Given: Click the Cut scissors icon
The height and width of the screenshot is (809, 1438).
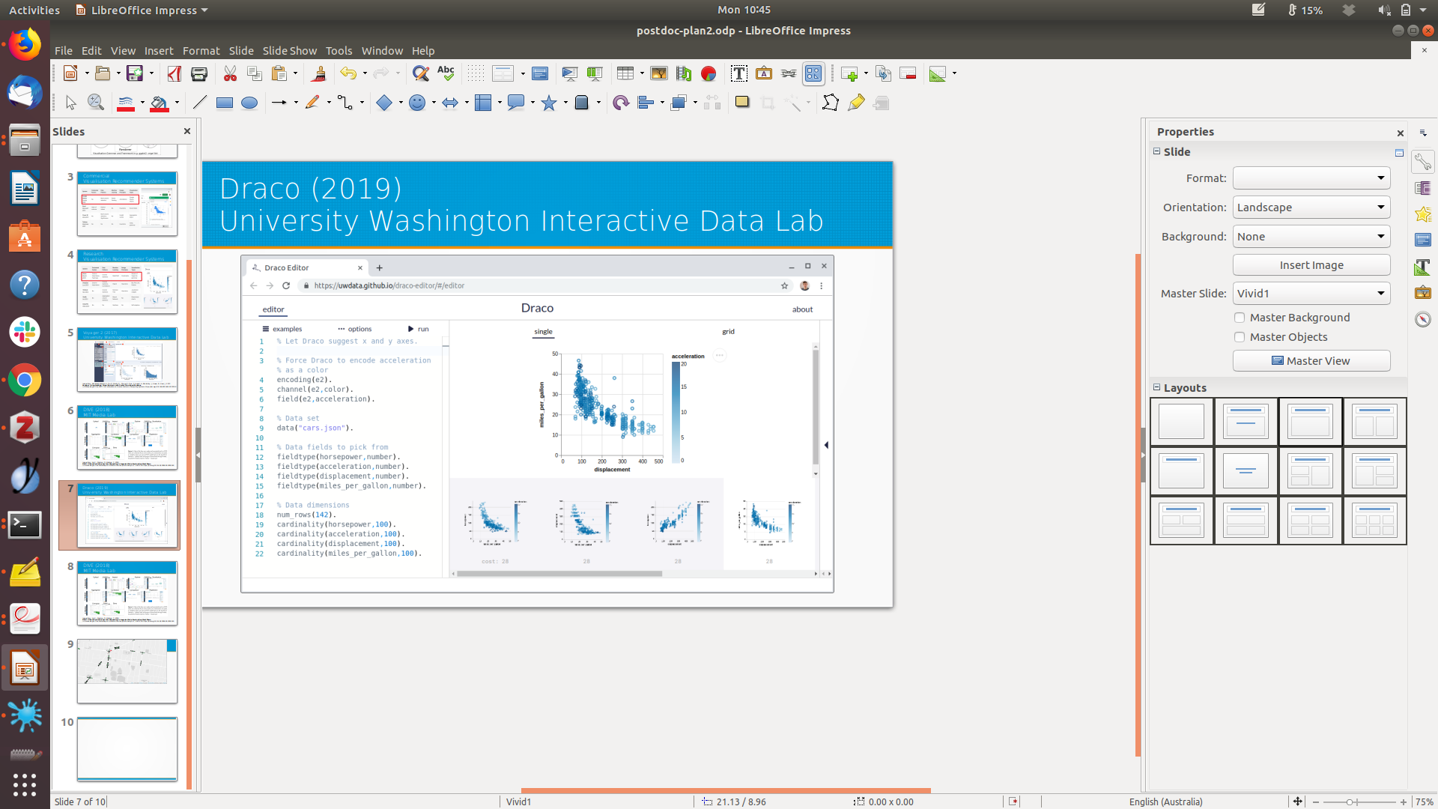Looking at the screenshot, I should [230, 73].
